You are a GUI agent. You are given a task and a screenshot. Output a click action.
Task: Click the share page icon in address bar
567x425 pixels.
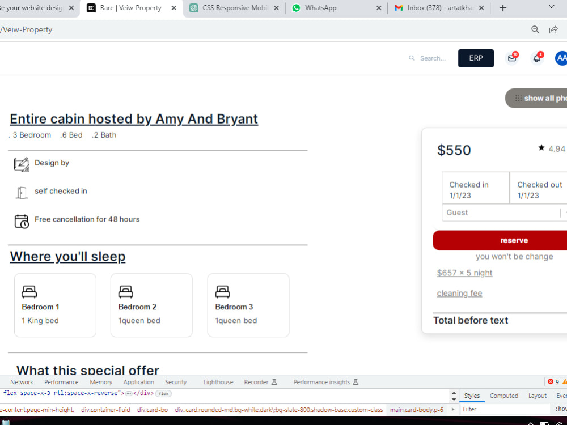[x=553, y=29]
